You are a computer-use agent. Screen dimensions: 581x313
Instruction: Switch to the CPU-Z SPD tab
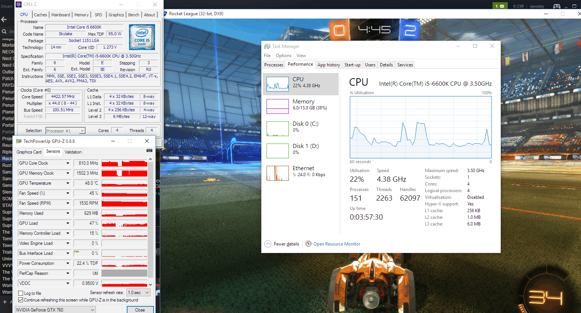pos(99,15)
